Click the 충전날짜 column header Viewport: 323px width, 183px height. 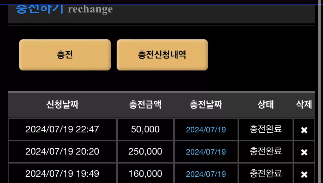coord(206,104)
